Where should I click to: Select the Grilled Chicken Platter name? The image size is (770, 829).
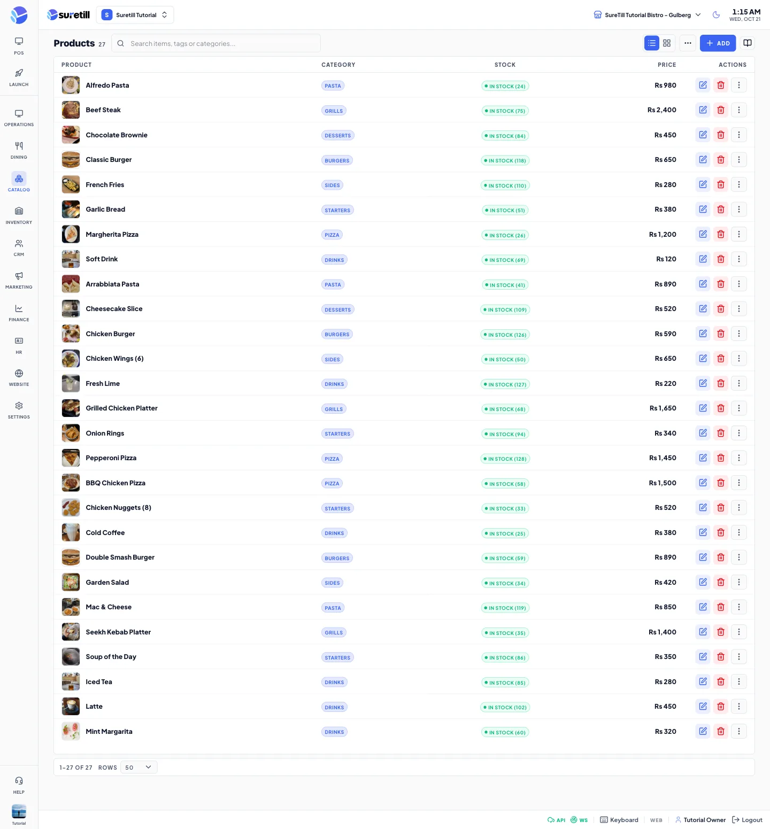[121, 408]
